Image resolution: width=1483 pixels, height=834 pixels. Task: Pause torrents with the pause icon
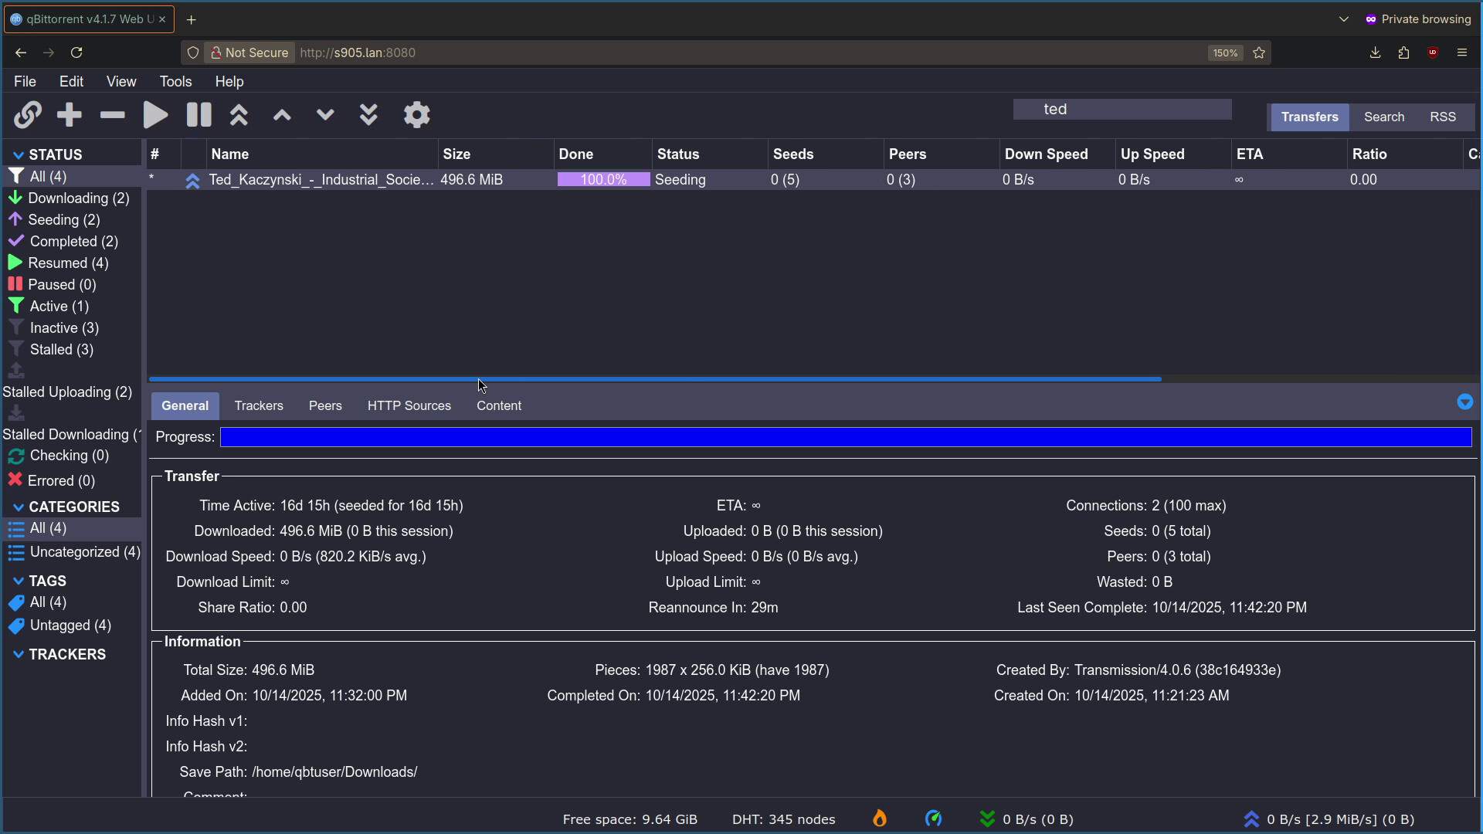[199, 115]
